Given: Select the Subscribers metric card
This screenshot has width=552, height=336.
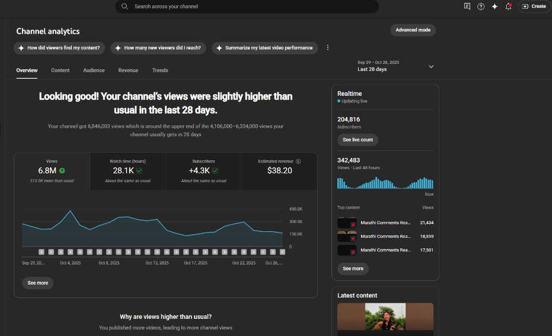Looking at the screenshot, I should coord(203,170).
